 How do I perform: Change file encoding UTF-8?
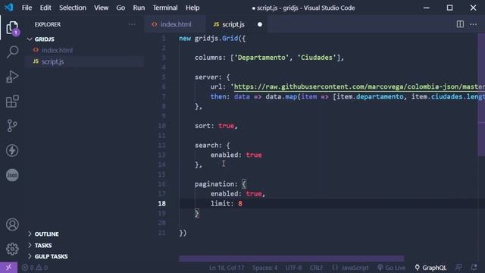coord(293,268)
